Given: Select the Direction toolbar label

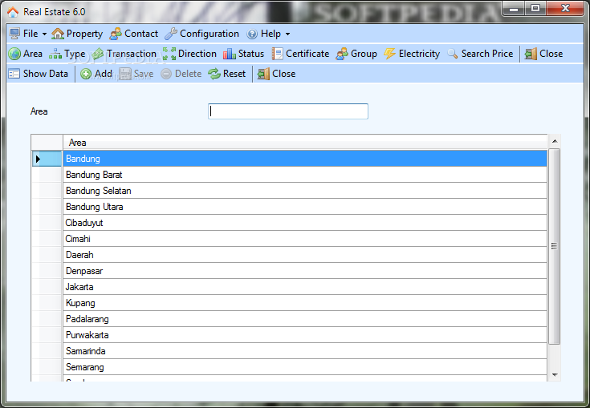Looking at the screenshot, I should pyautogui.click(x=197, y=54).
